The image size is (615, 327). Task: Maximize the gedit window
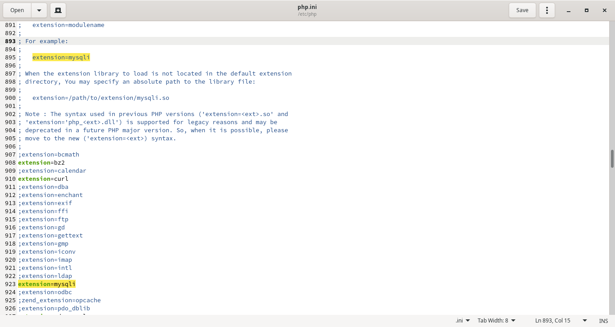[587, 10]
